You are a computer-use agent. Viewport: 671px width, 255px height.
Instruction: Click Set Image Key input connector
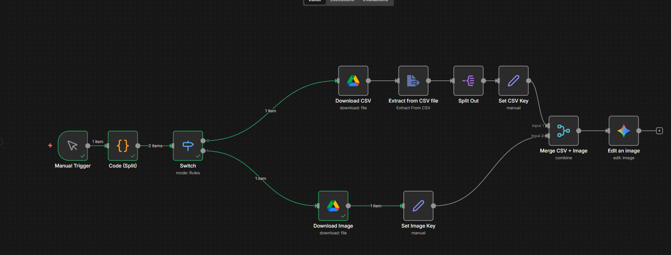pyautogui.click(x=403, y=206)
